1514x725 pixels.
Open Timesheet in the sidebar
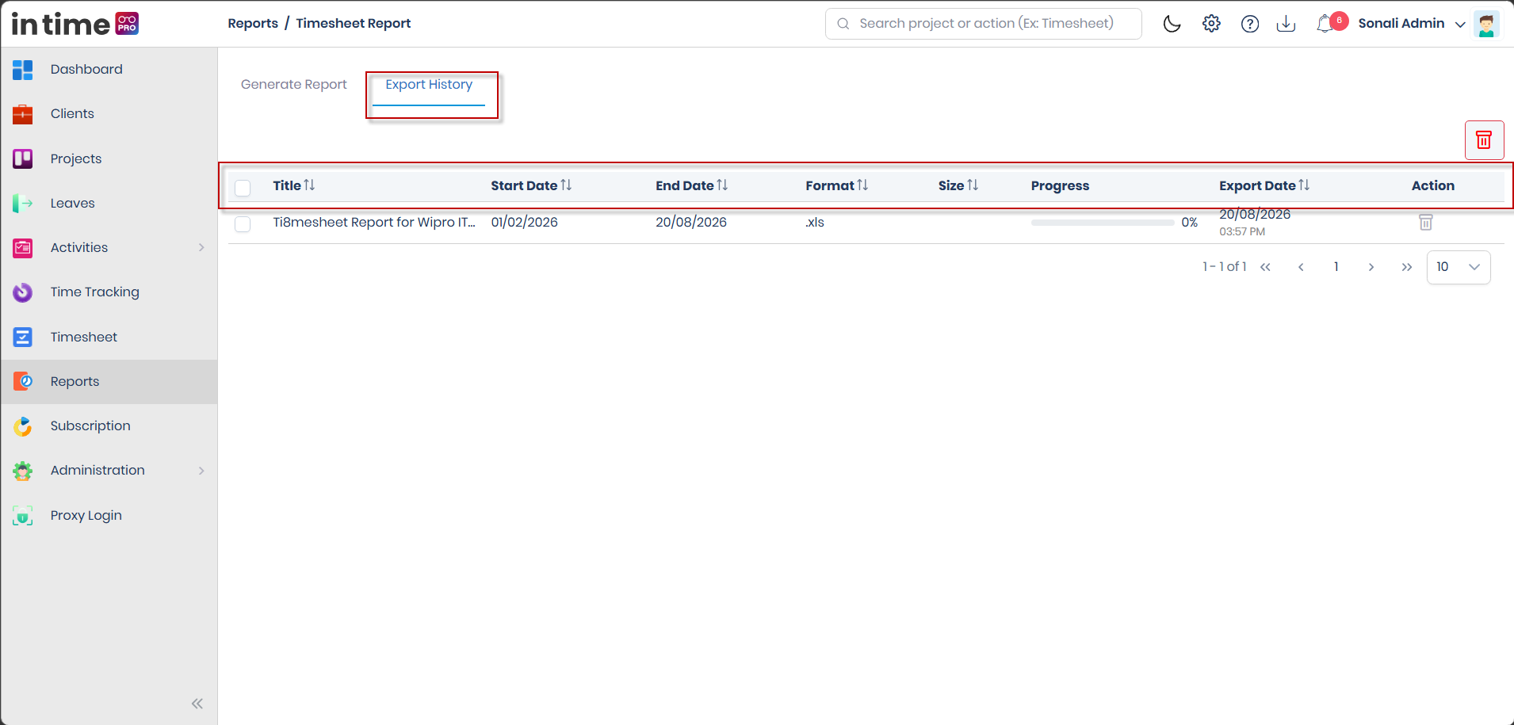click(x=109, y=338)
